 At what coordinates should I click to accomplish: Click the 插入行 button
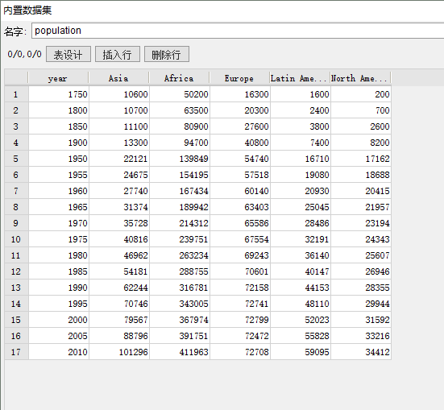118,54
